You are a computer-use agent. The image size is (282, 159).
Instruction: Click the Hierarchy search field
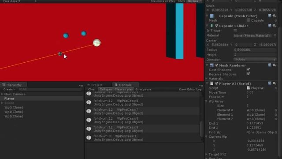(50, 89)
